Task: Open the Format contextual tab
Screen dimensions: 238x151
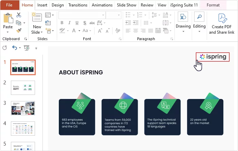Action: click(x=213, y=5)
